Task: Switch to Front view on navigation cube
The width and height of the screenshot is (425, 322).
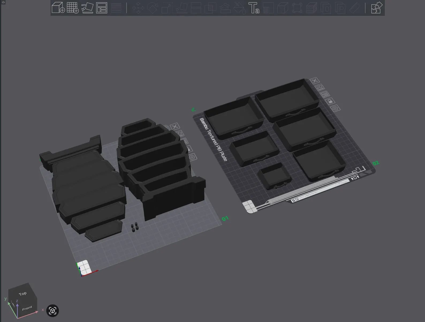Action: (x=27, y=308)
